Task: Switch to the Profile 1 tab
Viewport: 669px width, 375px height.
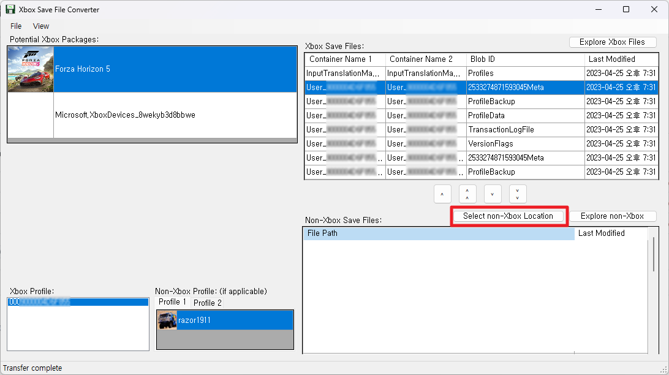Action: [172, 302]
